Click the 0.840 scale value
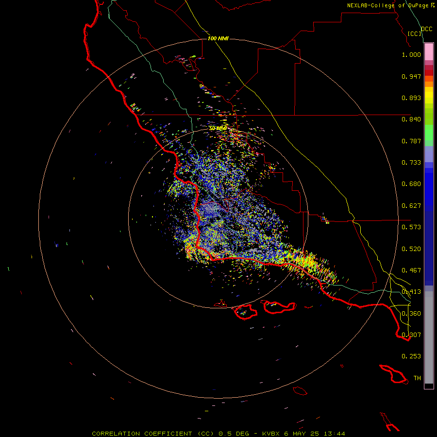 click(x=411, y=119)
